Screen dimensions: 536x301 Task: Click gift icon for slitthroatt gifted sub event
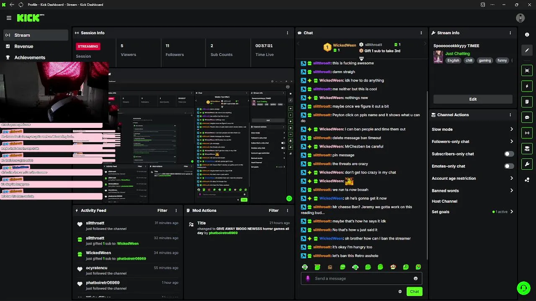click(x=80, y=239)
